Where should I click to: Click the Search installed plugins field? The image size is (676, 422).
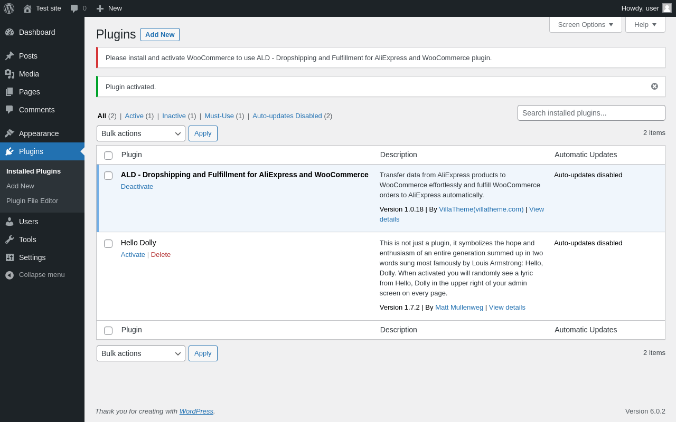coord(591,113)
